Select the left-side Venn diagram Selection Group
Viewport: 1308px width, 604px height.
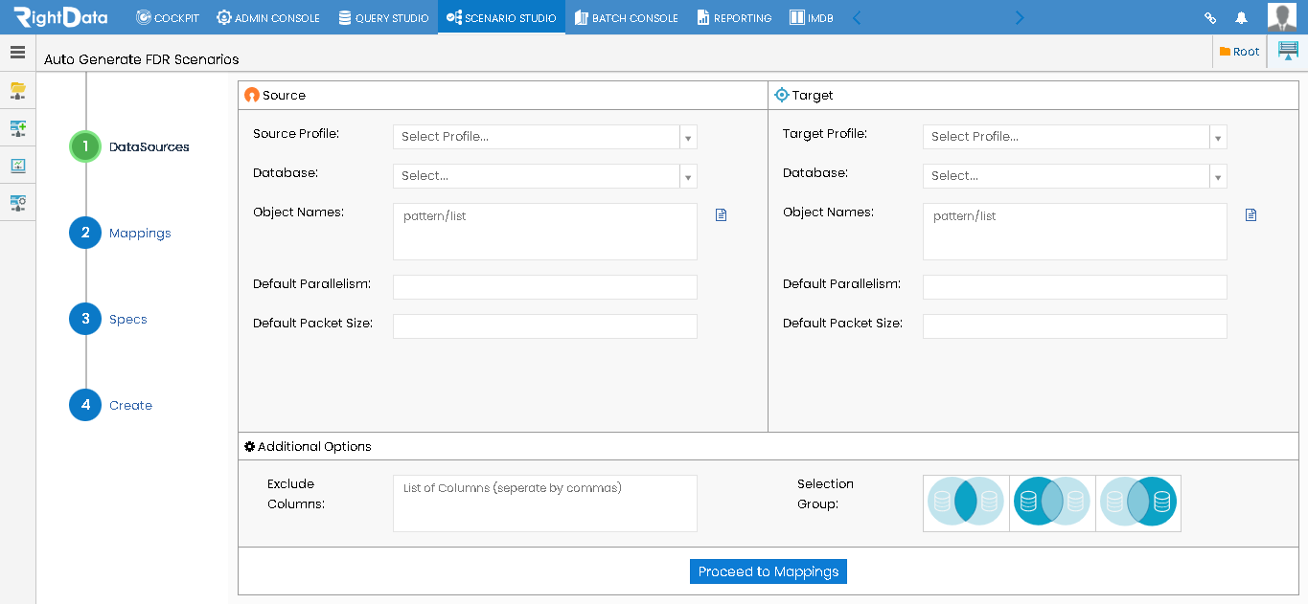(1051, 503)
